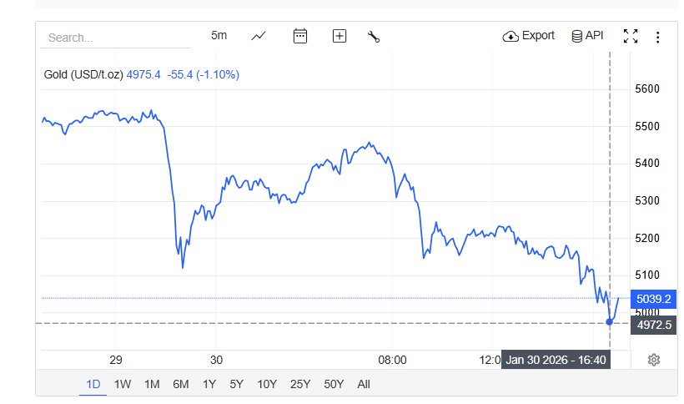Switch to the 1W time range
This screenshot has height=404, width=684.
(123, 384)
